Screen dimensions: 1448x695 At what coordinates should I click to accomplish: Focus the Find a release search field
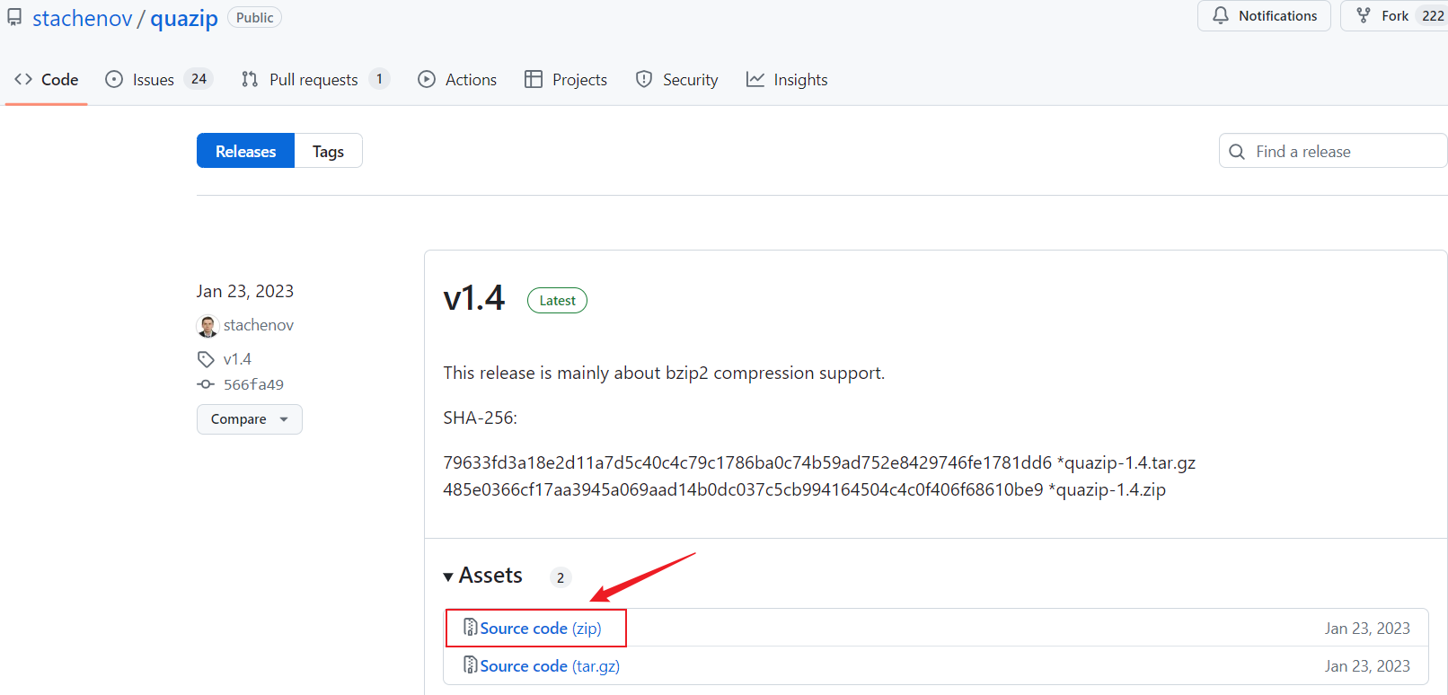1333,151
